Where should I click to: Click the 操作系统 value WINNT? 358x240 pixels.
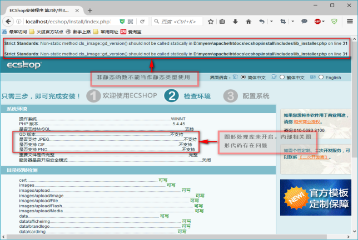click(x=178, y=119)
